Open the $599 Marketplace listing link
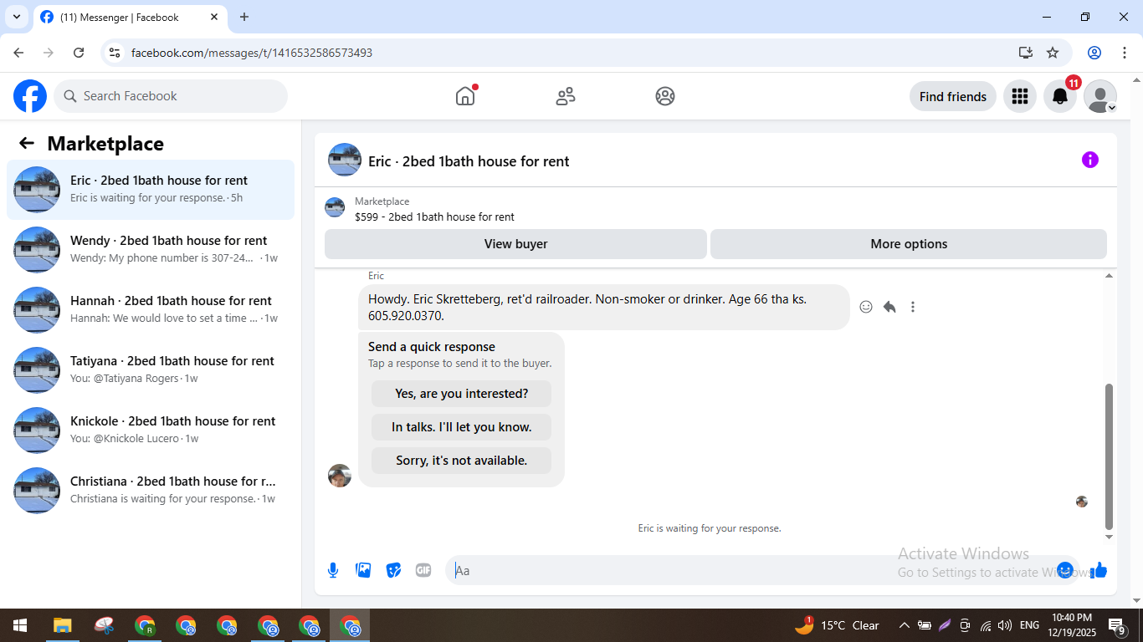1143x642 pixels. tap(434, 217)
